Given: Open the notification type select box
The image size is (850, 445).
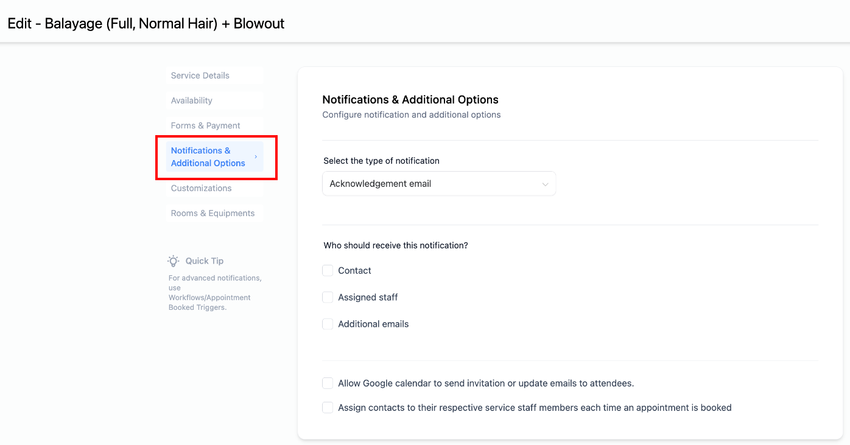Looking at the screenshot, I should [x=439, y=183].
